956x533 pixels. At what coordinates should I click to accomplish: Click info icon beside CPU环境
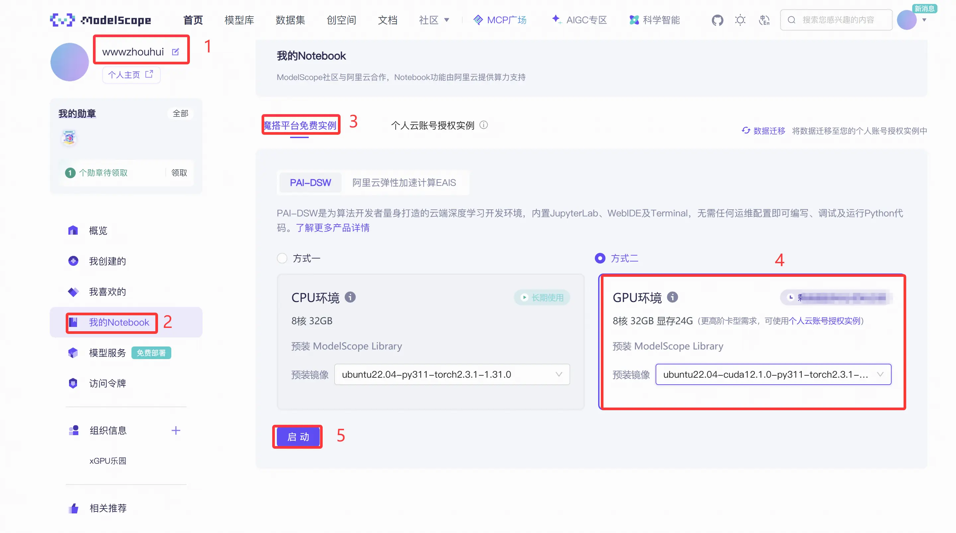(x=350, y=297)
